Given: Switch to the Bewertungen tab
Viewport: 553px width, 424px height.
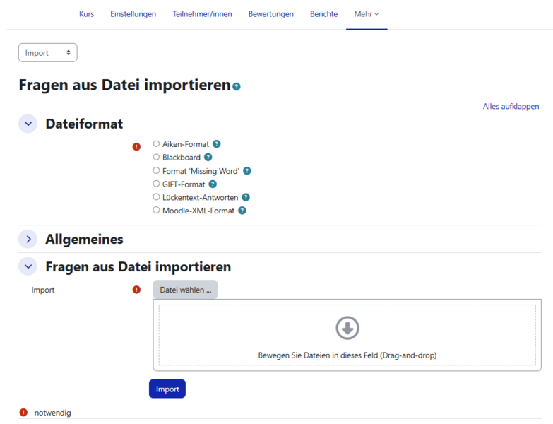Looking at the screenshot, I should pos(270,14).
